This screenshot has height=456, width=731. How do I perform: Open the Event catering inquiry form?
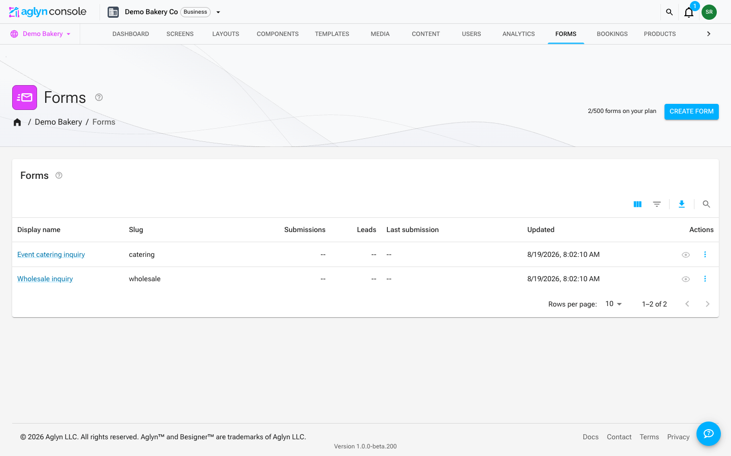51,254
